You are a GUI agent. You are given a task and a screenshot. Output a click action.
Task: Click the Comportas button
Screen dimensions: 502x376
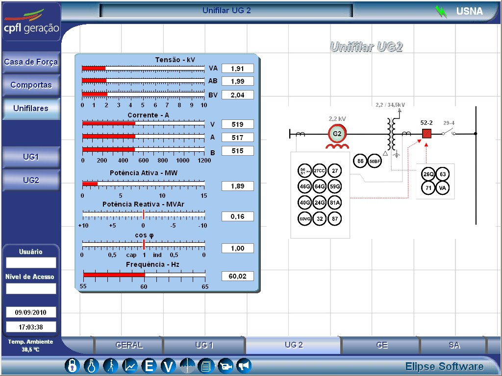tap(31, 85)
